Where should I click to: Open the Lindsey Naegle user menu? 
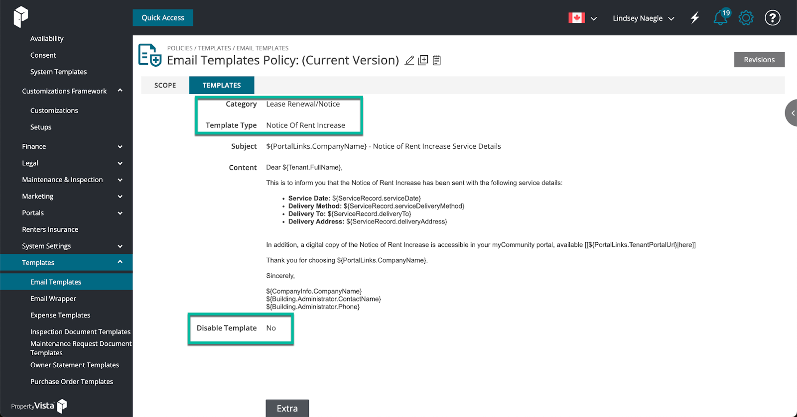tap(643, 18)
